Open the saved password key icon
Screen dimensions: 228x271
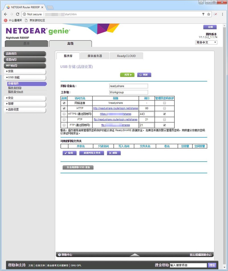click(203, 14)
